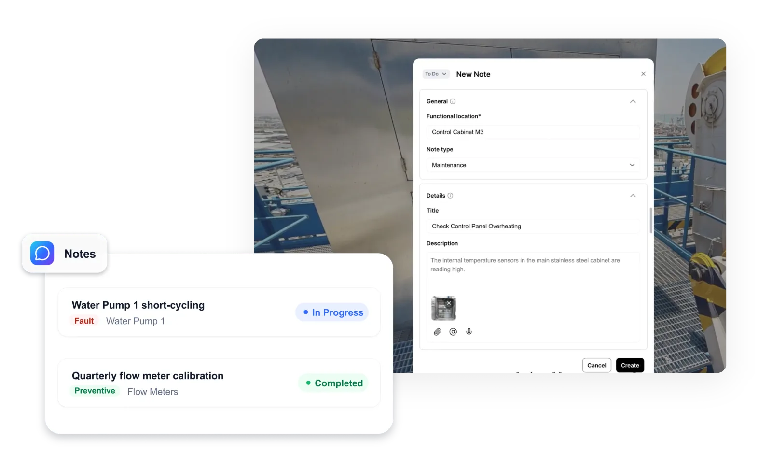772x454 pixels.
Task: Click the Fault tag
Action: coord(84,321)
